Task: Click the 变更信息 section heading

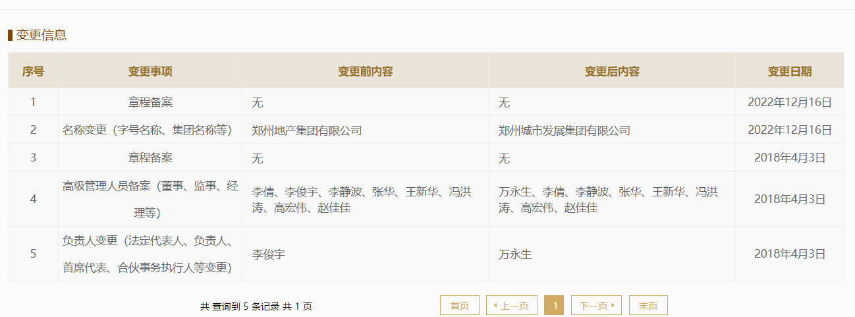Action: tap(41, 35)
